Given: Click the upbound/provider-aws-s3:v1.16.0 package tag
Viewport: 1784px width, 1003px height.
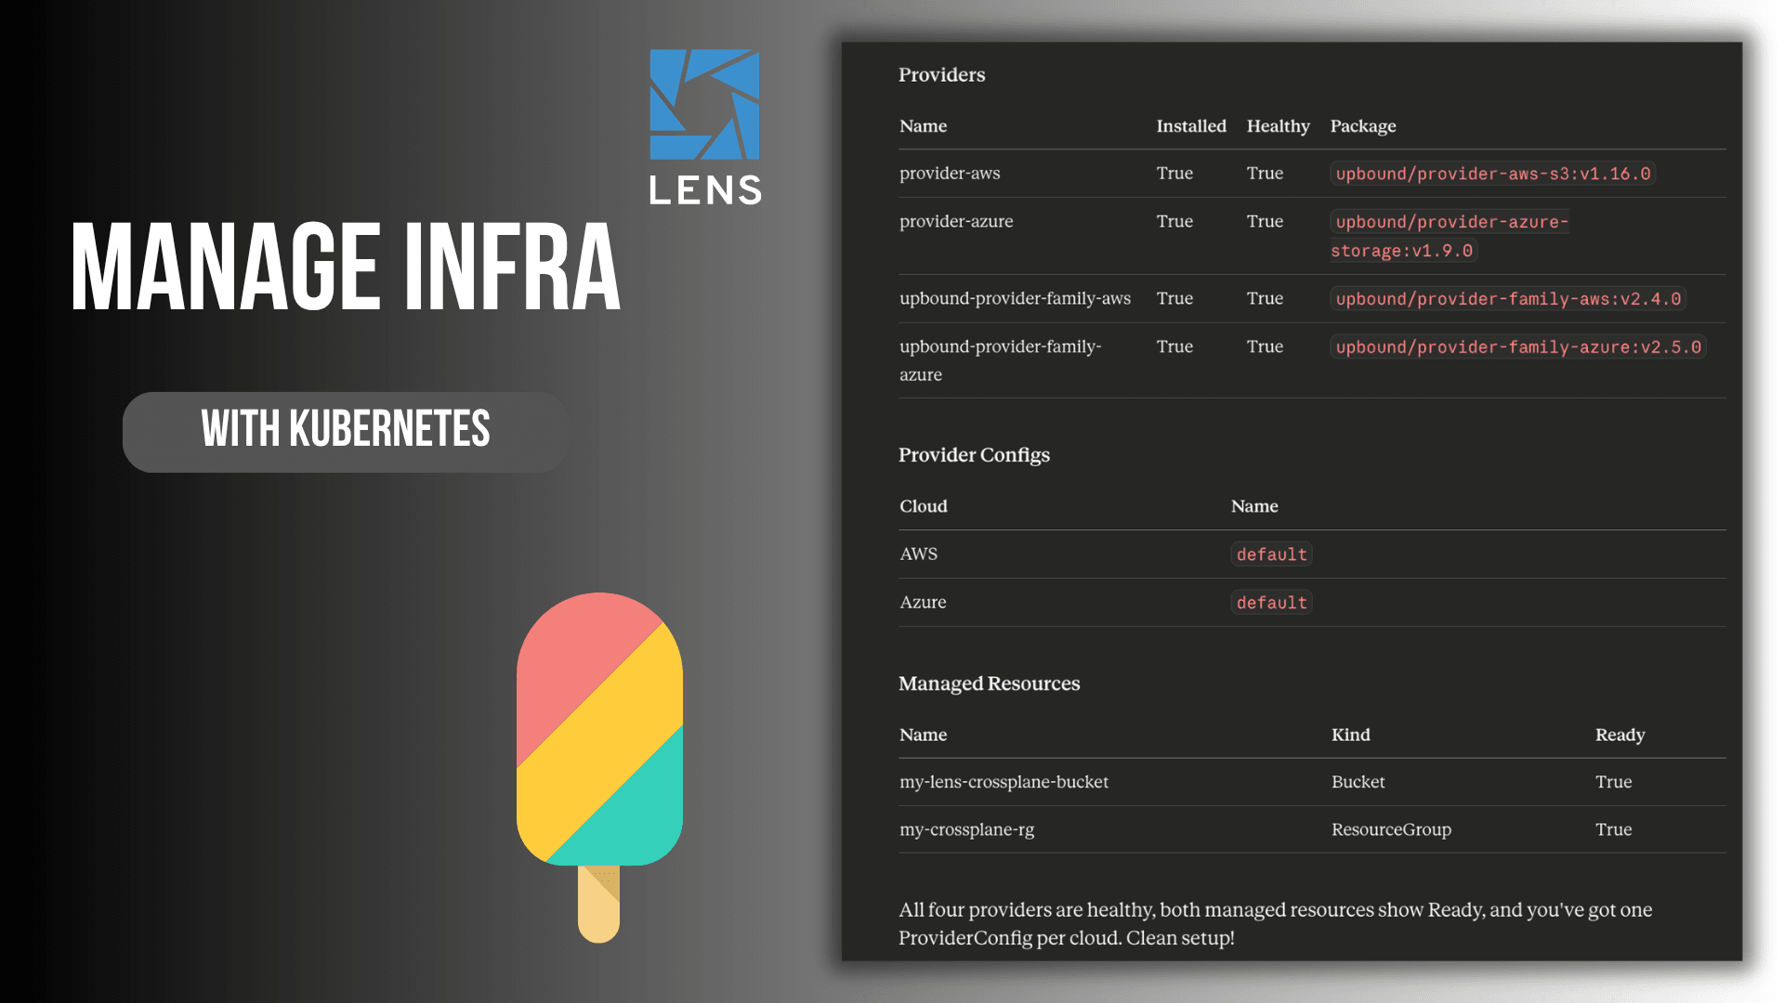Looking at the screenshot, I should tap(1492, 174).
